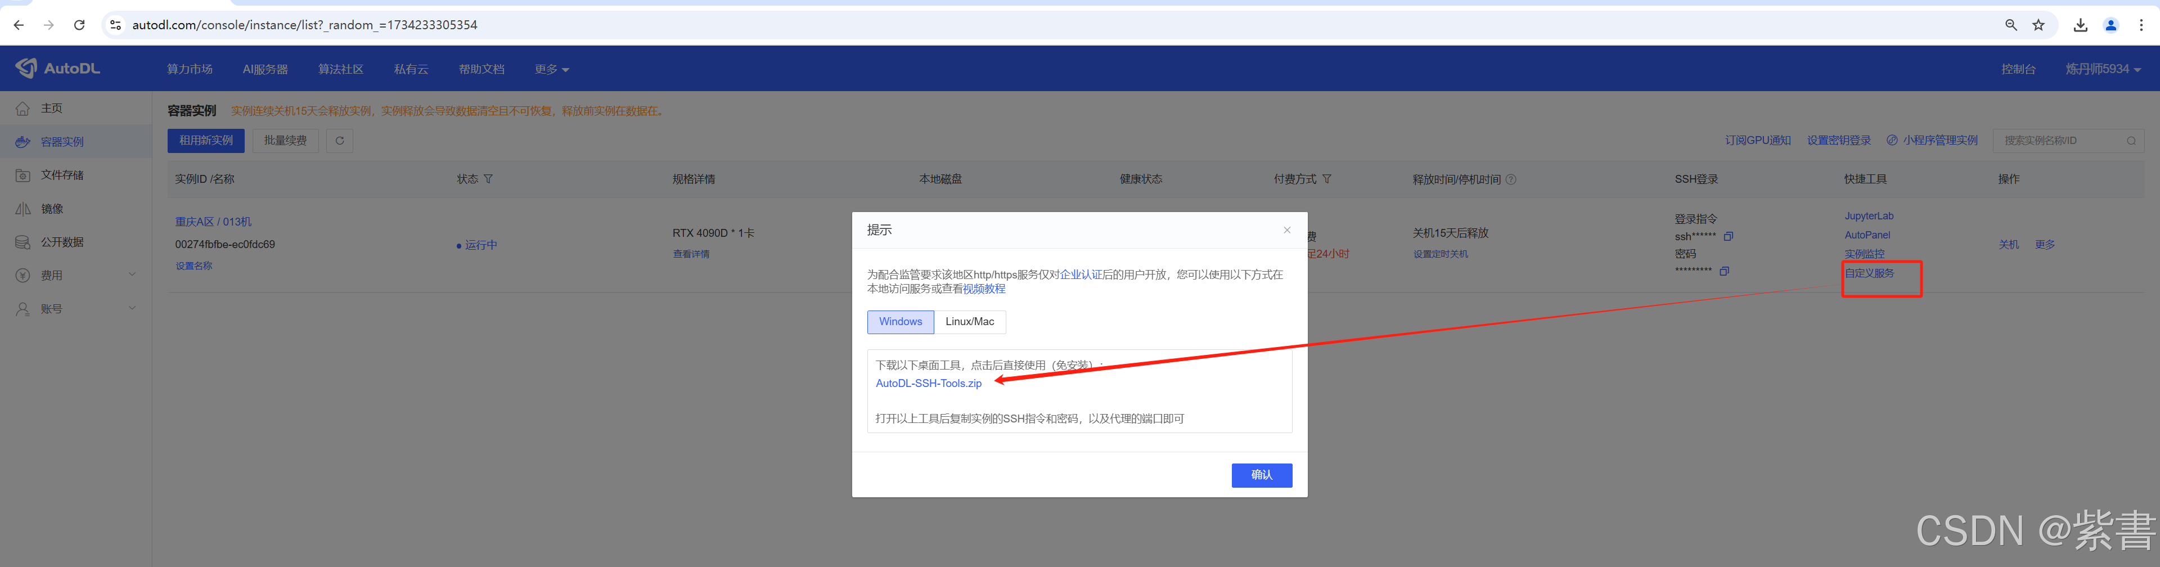Open 订阅GPU通知 link
The height and width of the screenshot is (567, 2160).
1757,141
